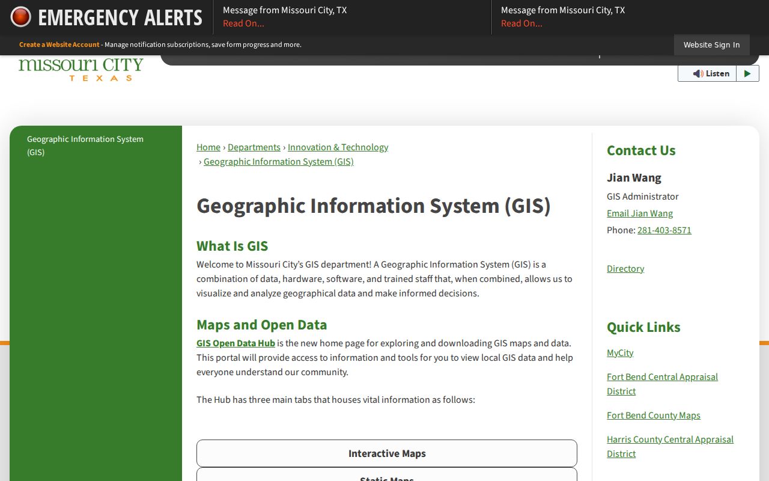The height and width of the screenshot is (481, 769).
Task: Click Geographic Information System (GIS) breadcrumb
Action: click(279, 162)
